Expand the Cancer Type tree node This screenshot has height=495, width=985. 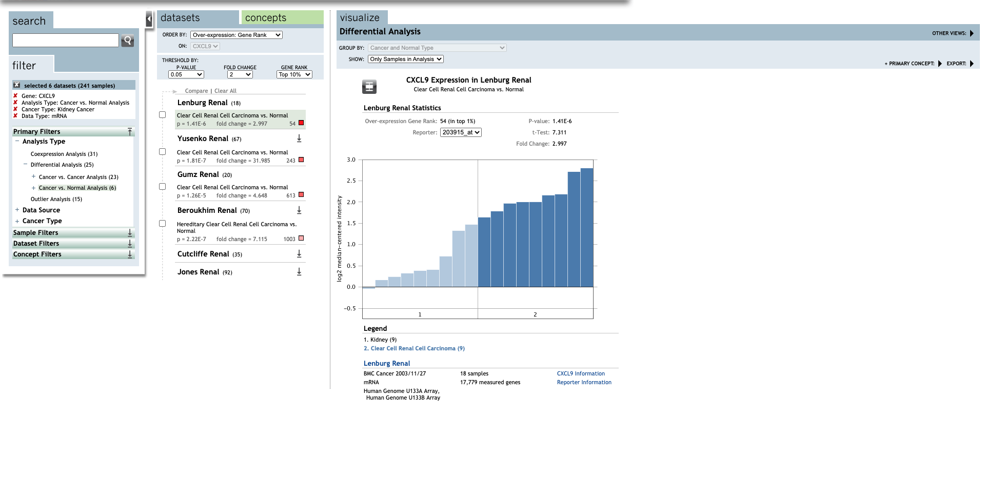point(17,221)
